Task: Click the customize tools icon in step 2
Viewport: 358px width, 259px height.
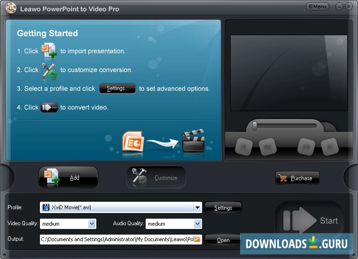Action: pos(49,72)
